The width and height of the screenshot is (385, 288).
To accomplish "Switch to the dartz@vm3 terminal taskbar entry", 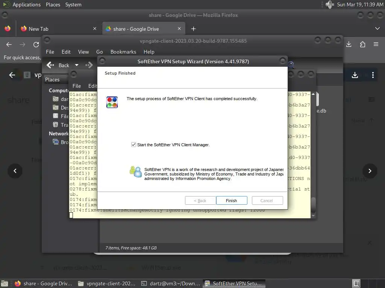I will pyautogui.click(x=171, y=283).
